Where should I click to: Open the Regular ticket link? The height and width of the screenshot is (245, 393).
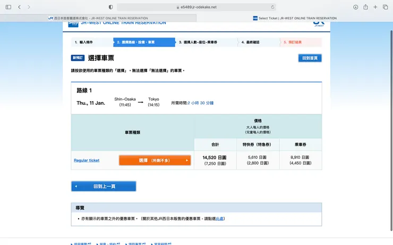[x=87, y=160]
